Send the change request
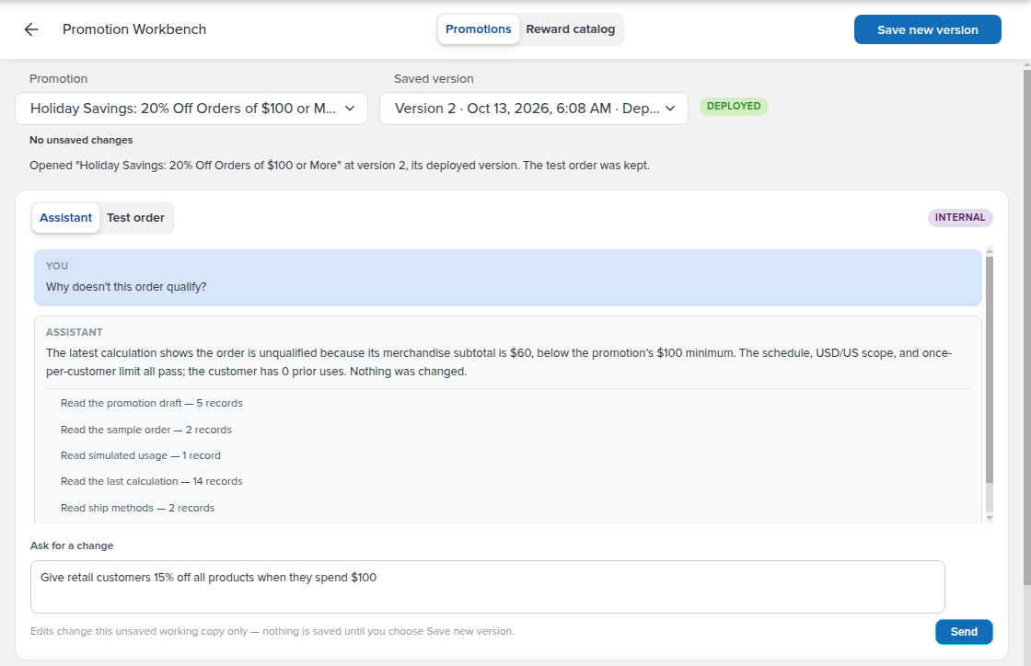Viewport: 1031px width, 666px height. 964,632
